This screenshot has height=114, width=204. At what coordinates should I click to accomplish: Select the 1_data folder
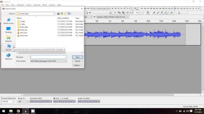[22, 21]
